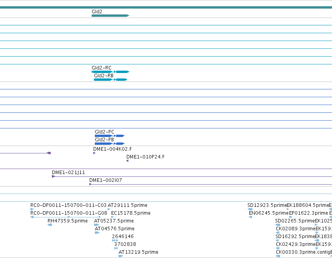332x258 pixels.
Task: Select the SD16292.5prime EST label
Action: pos(295,237)
